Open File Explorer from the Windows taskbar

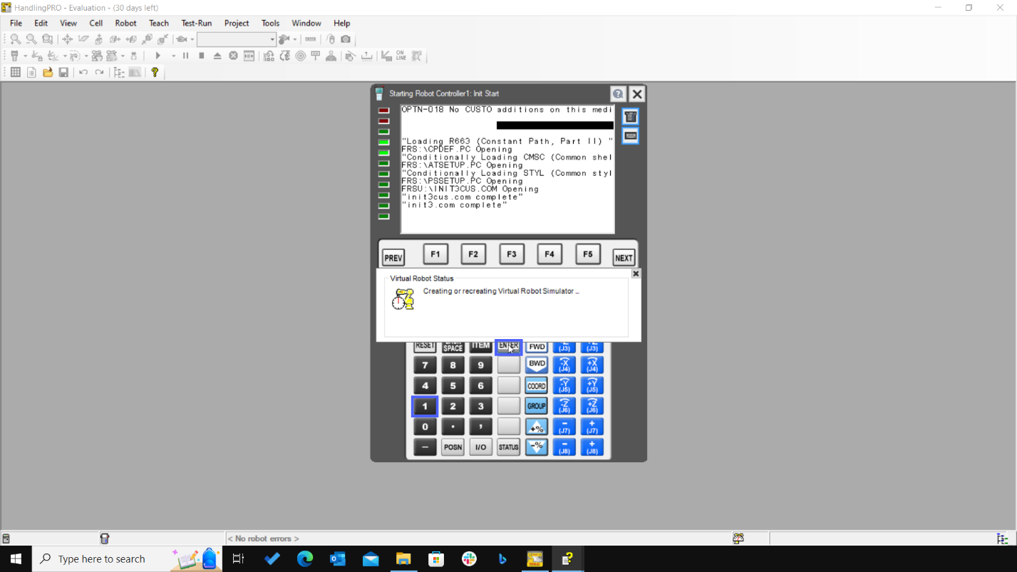point(403,559)
